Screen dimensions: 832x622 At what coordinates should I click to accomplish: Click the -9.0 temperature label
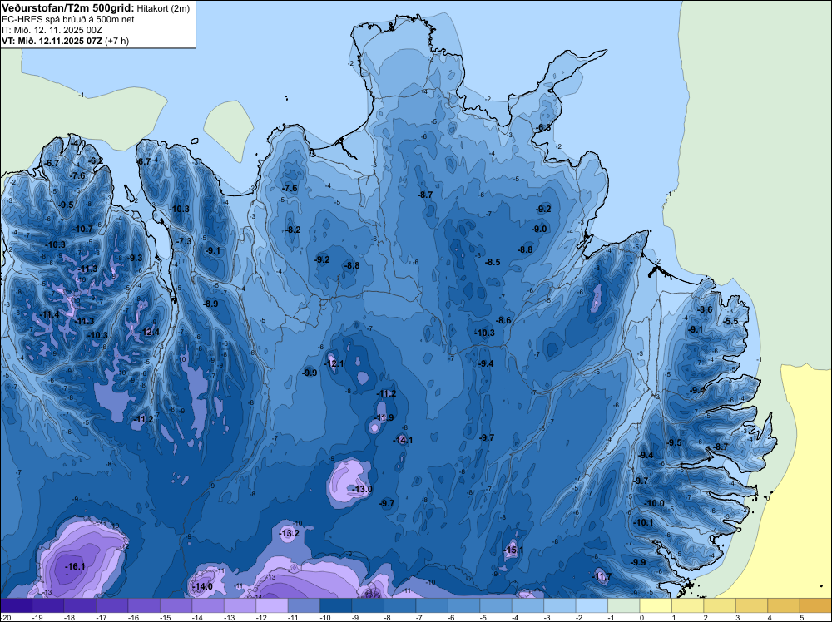[539, 229]
